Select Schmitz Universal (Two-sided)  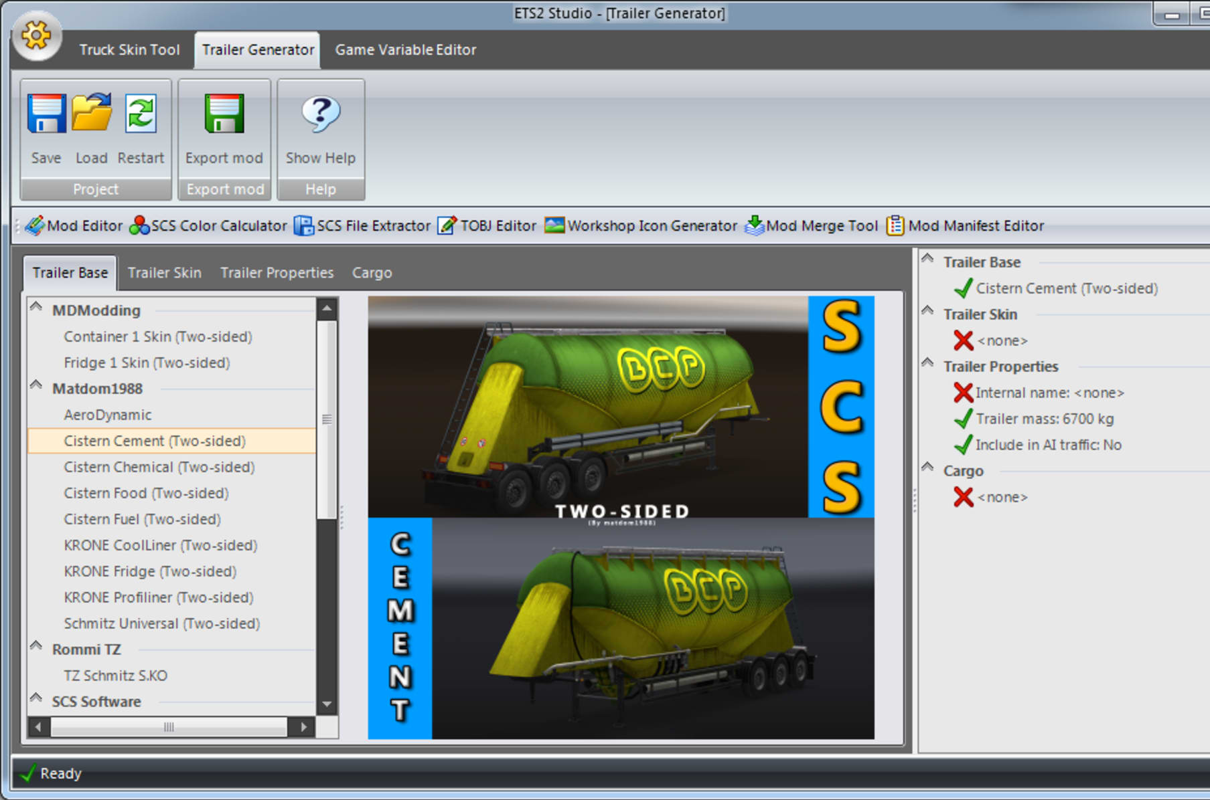coord(162,623)
